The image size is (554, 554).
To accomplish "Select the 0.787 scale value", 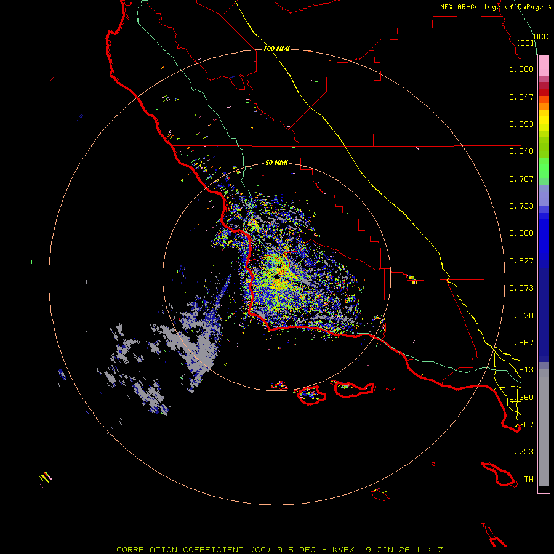I will 521,179.
